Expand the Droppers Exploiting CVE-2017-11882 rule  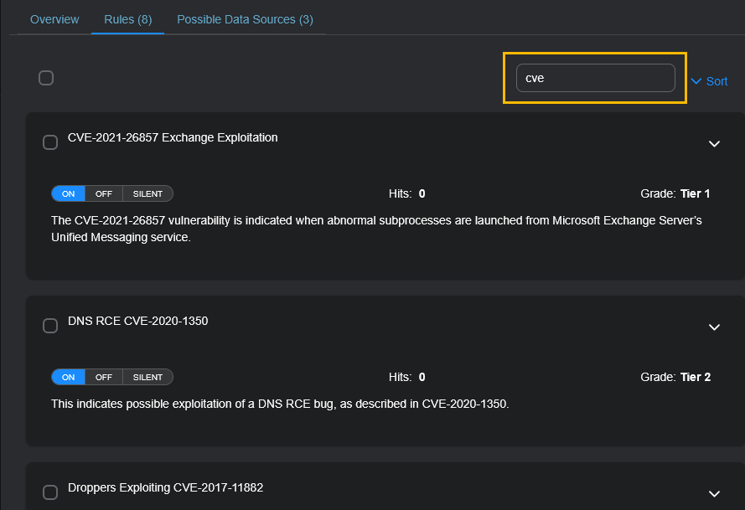(x=714, y=494)
